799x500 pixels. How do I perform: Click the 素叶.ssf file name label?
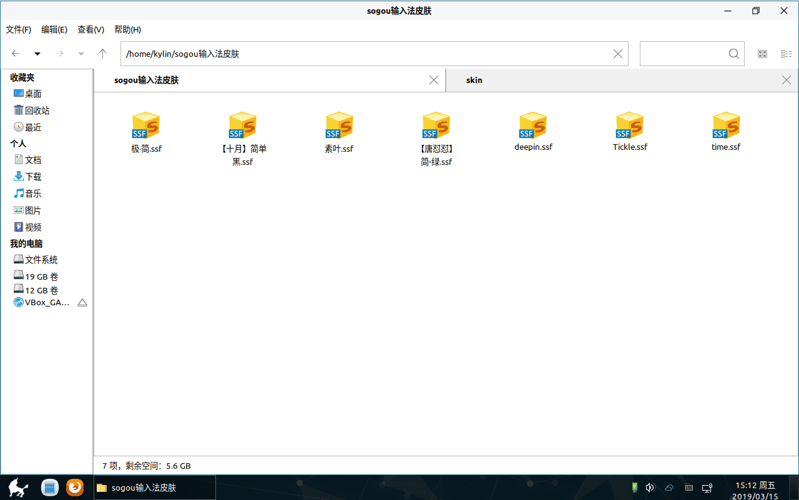pyautogui.click(x=339, y=149)
